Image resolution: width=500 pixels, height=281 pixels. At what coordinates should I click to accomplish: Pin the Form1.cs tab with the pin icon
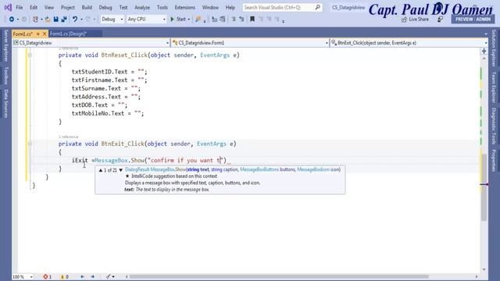point(38,34)
